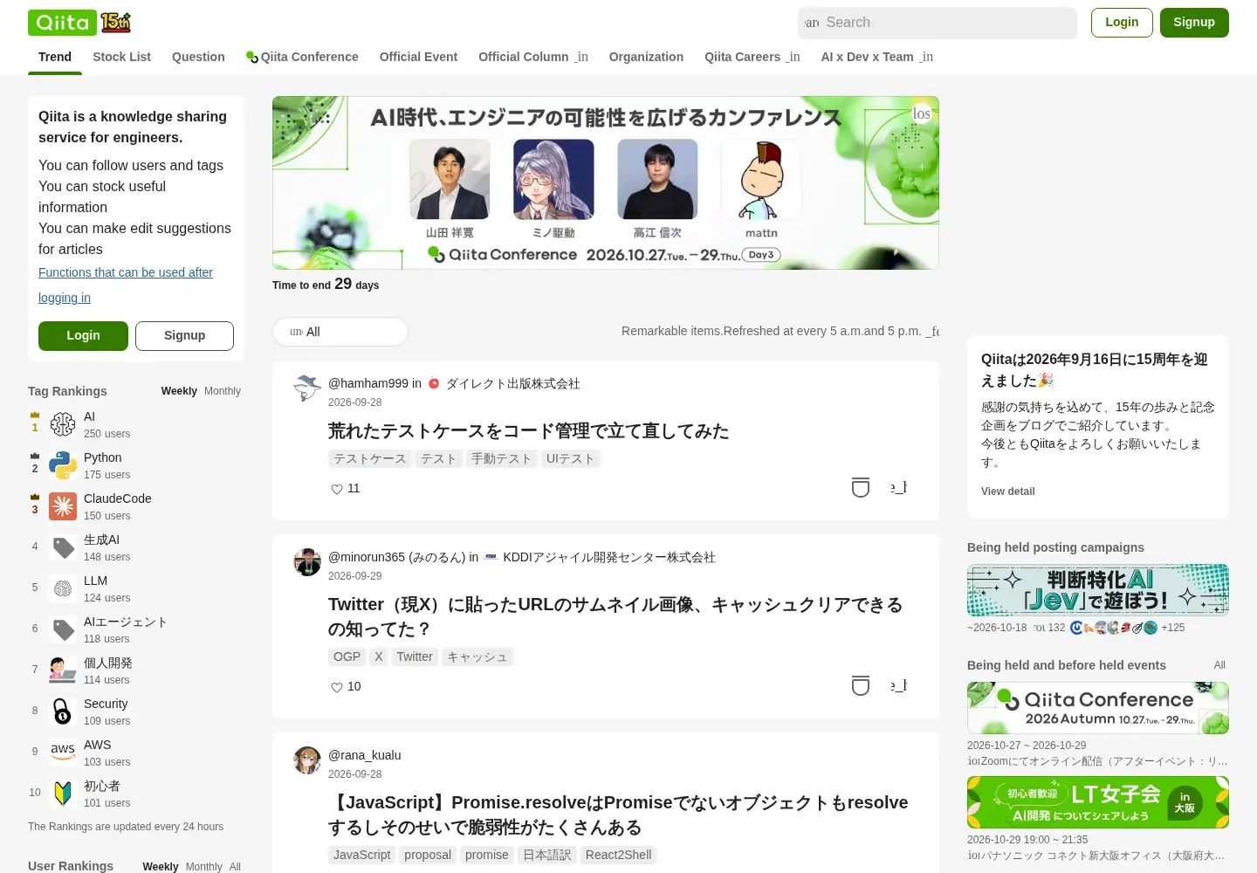Open the Qiita Conference tab
1257x873 pixels.
[x=302, y=57]
